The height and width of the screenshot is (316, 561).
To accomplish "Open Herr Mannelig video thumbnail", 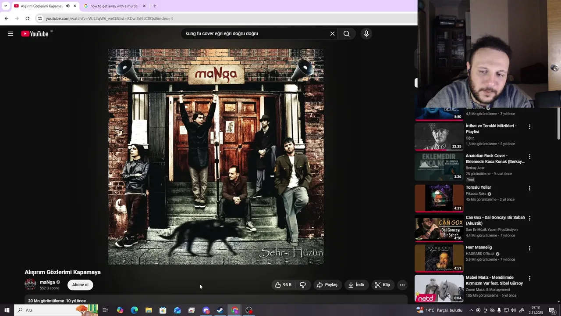I will (x=439, y=259).
